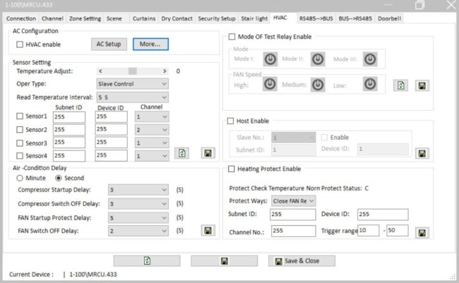Click the save icon in Sensor Setting

[208, 153]
